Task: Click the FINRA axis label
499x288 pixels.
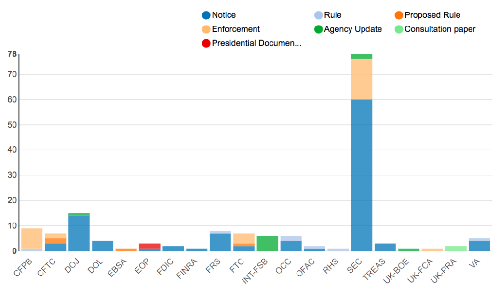Action: (187, 269)
